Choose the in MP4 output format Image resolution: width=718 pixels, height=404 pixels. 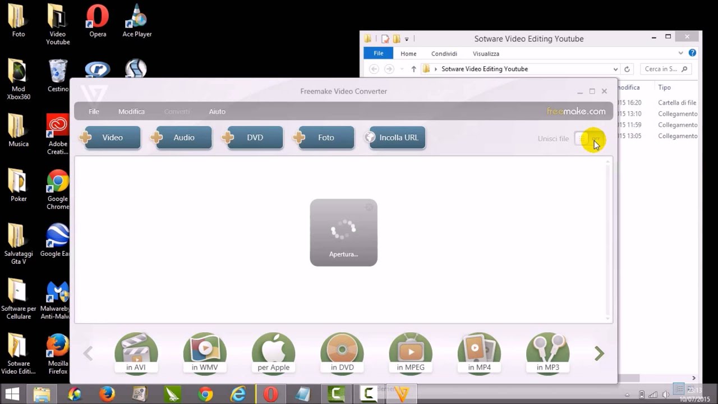coord(479,352)
